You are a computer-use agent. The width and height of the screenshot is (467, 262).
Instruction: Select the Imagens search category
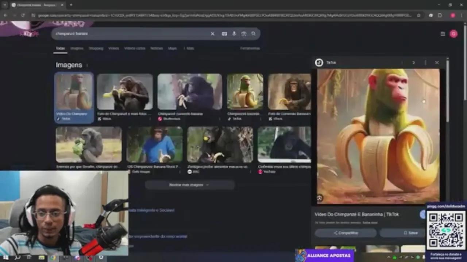click(77, 48)
